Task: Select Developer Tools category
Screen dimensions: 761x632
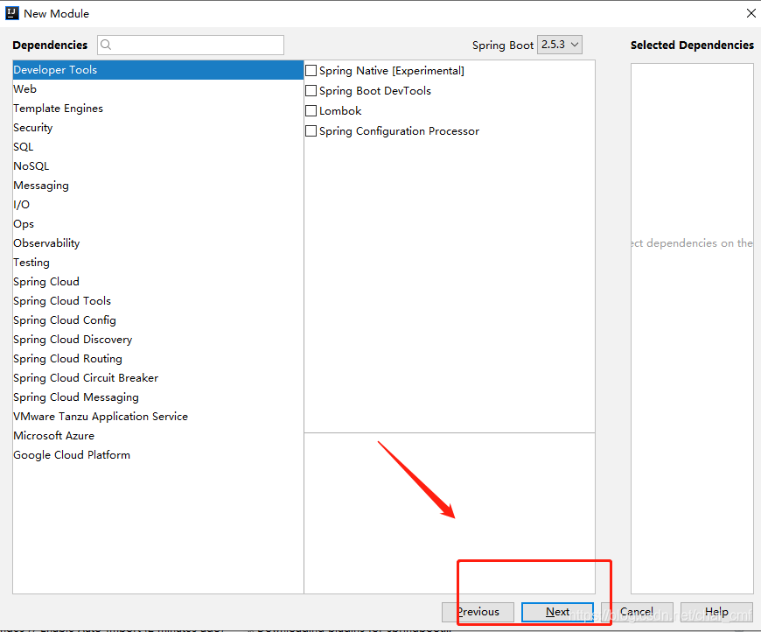Action: pyautogui.click(x=158, y=70)
